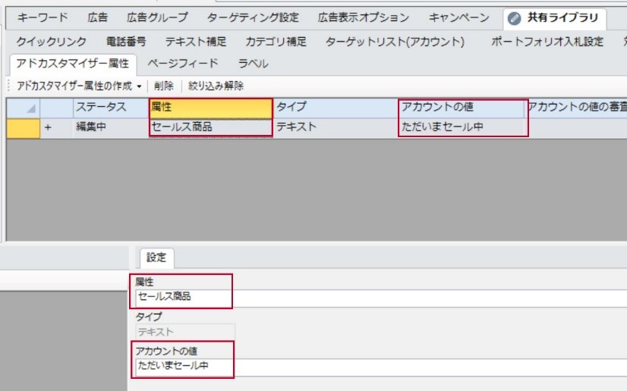Click 絞り込み解除 button

(216, 86)
